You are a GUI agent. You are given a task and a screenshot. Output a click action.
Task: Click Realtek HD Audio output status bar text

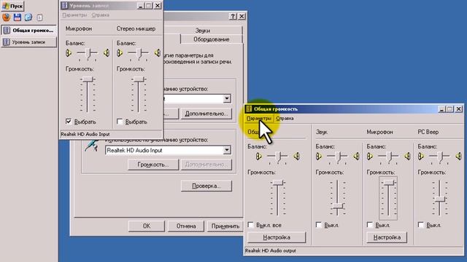click(271, 250)
